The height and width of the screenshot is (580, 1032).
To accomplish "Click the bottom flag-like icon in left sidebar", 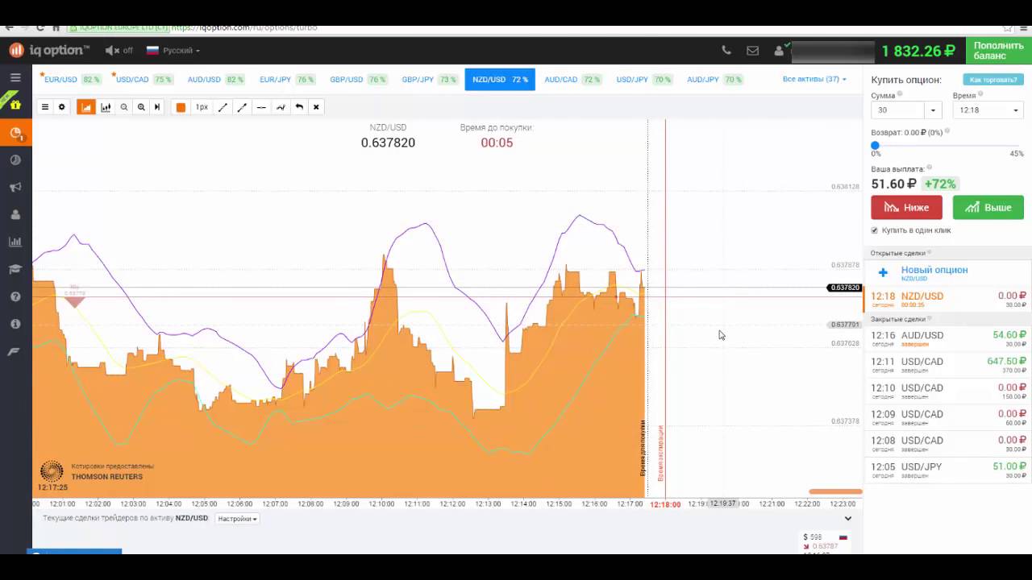I will 14,351.
